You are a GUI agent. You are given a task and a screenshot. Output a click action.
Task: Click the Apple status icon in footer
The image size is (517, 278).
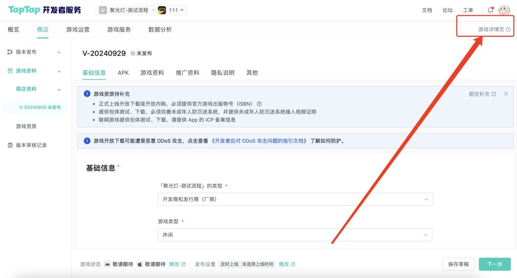(140, 264)
